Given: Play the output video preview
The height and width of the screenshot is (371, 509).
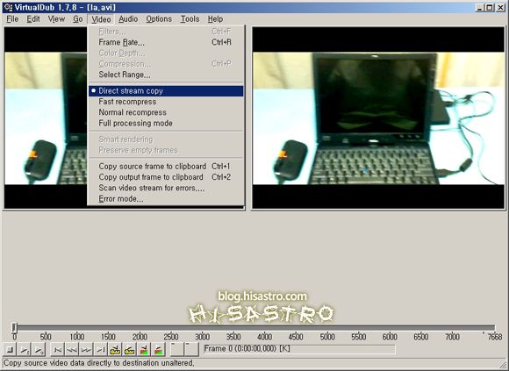Looking at the screenshot, I should pos(39,350).
